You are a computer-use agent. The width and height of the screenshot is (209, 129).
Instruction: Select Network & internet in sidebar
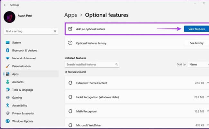24,58
